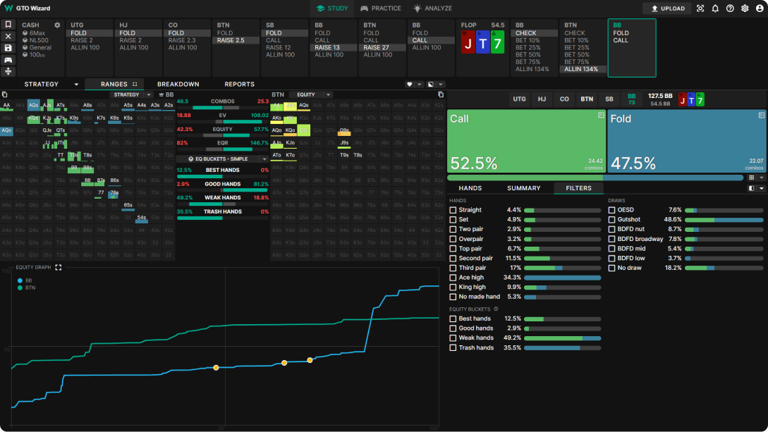
Task: Open the cash game settings gear
Action: (x=58, y=25)
